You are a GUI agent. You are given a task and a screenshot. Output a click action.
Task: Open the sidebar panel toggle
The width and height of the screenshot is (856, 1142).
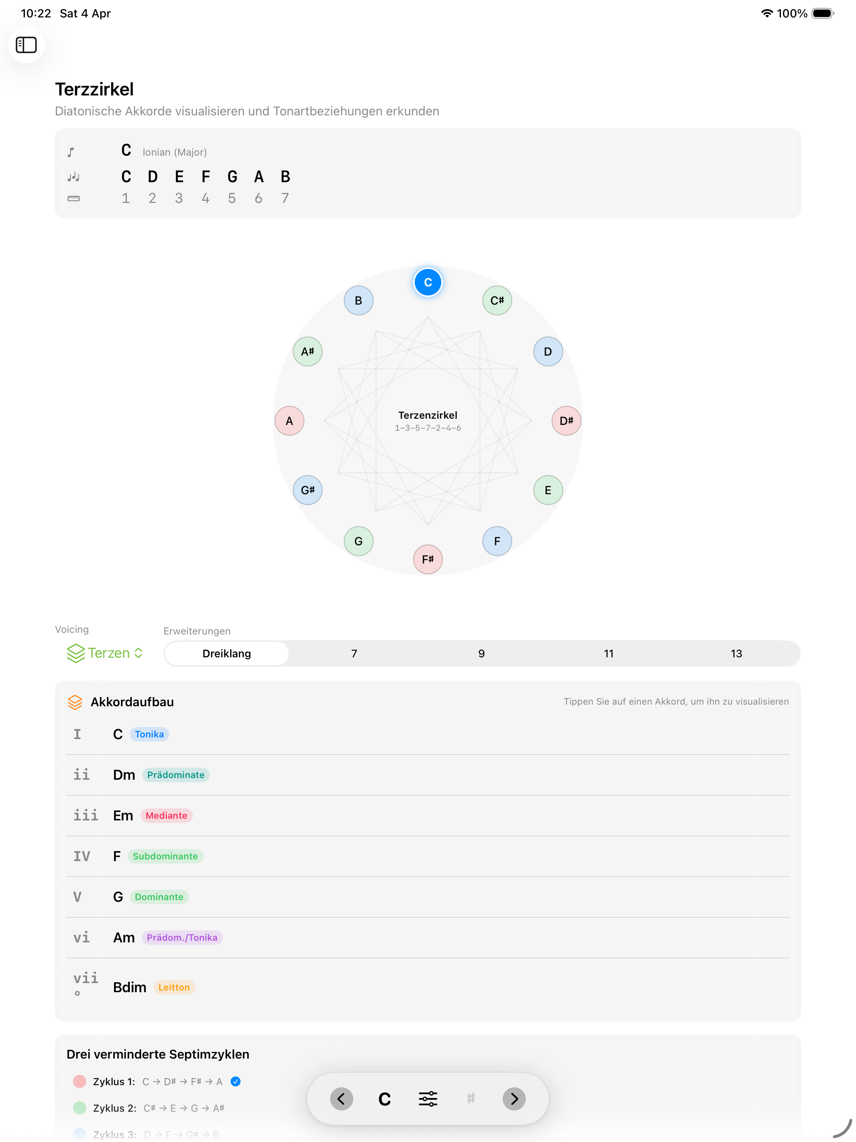[x=26, y=45]
